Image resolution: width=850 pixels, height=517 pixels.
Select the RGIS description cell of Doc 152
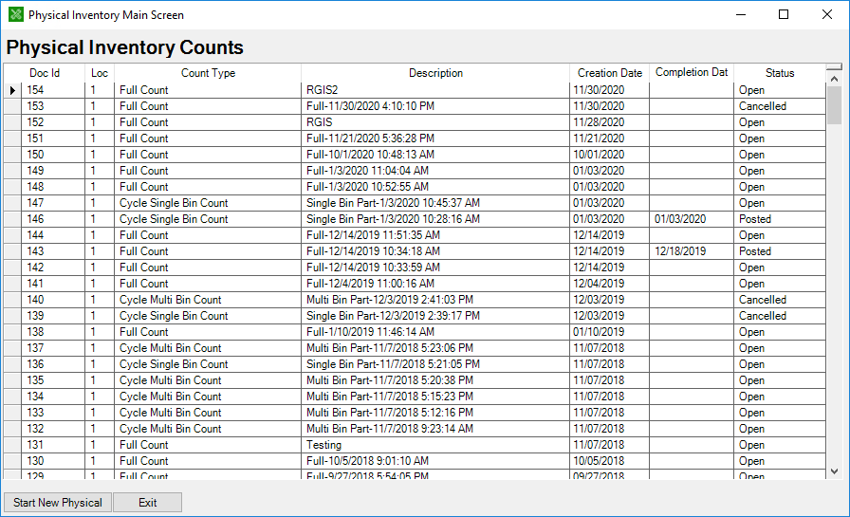click(435, 122)
